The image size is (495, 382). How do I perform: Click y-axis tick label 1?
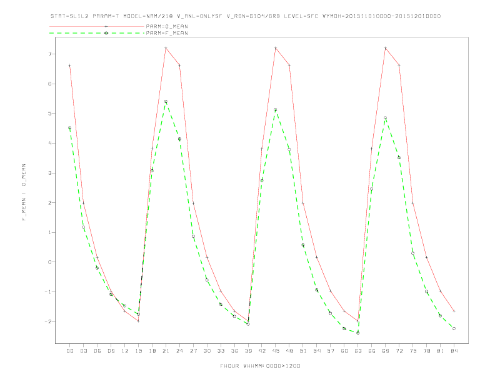50,232
